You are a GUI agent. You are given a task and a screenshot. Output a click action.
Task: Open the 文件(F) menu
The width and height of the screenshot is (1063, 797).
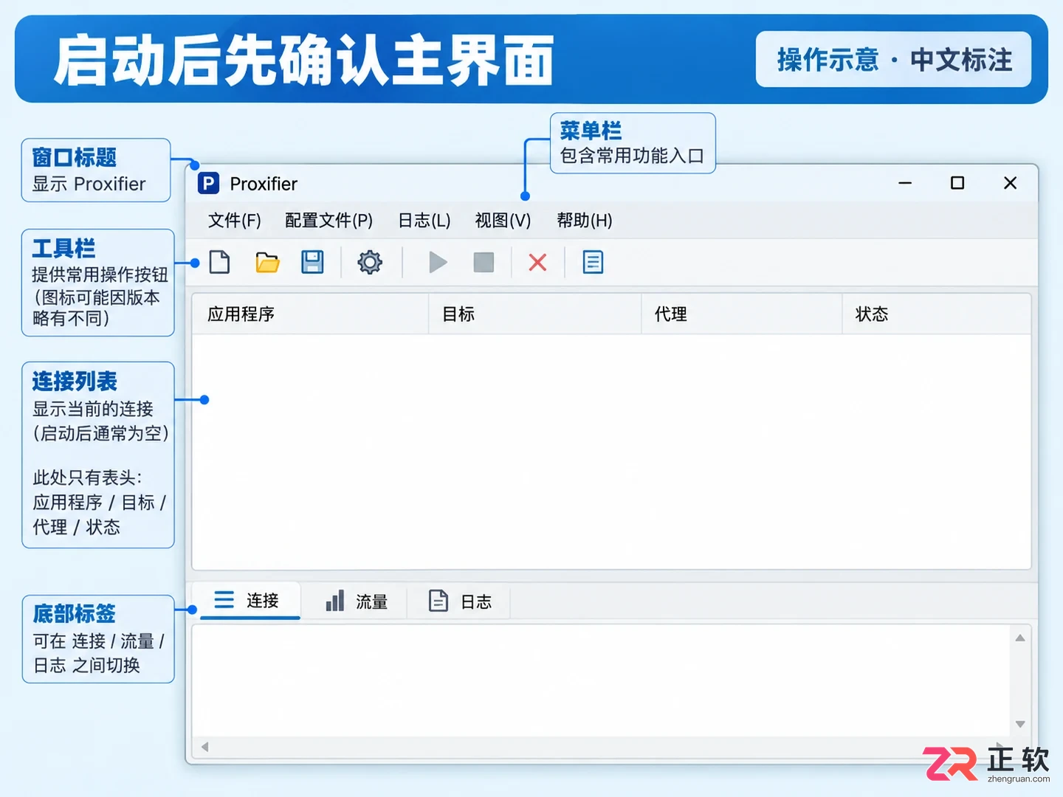click(235, 221)
